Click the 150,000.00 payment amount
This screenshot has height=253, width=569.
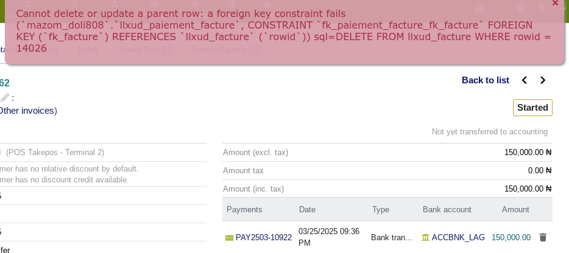[511, 237]
